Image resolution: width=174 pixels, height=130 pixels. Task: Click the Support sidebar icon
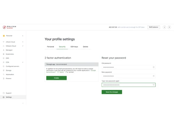pos(3,93)
